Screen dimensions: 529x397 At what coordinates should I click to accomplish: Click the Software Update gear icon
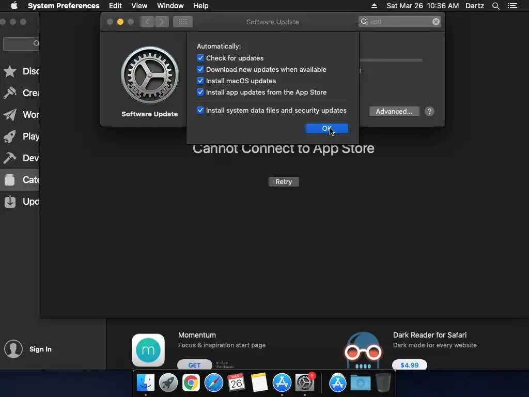[x=150, y=75]
